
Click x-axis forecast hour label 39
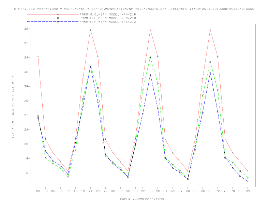[135, 191]
